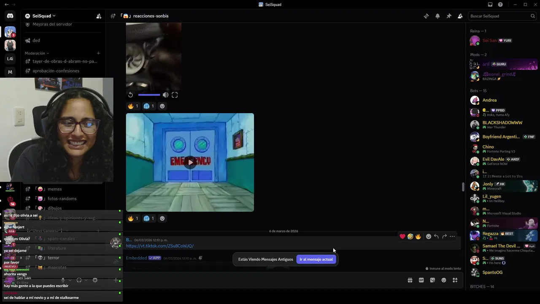Viewport: 540px width, 304px height.
Task: Mute the top video speaker icon
Action: 165,95
